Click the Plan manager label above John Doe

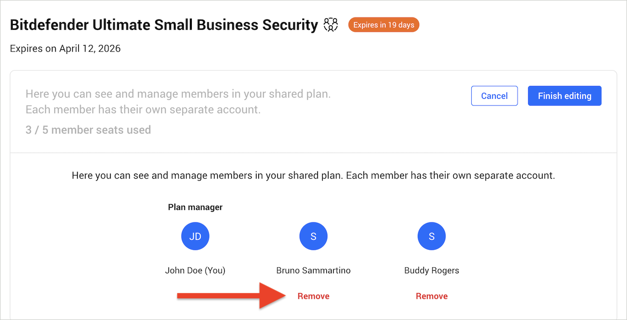point(195,207)
